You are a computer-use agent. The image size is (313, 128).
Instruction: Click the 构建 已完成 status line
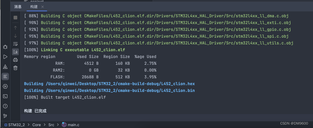click(x=35, y=111)
